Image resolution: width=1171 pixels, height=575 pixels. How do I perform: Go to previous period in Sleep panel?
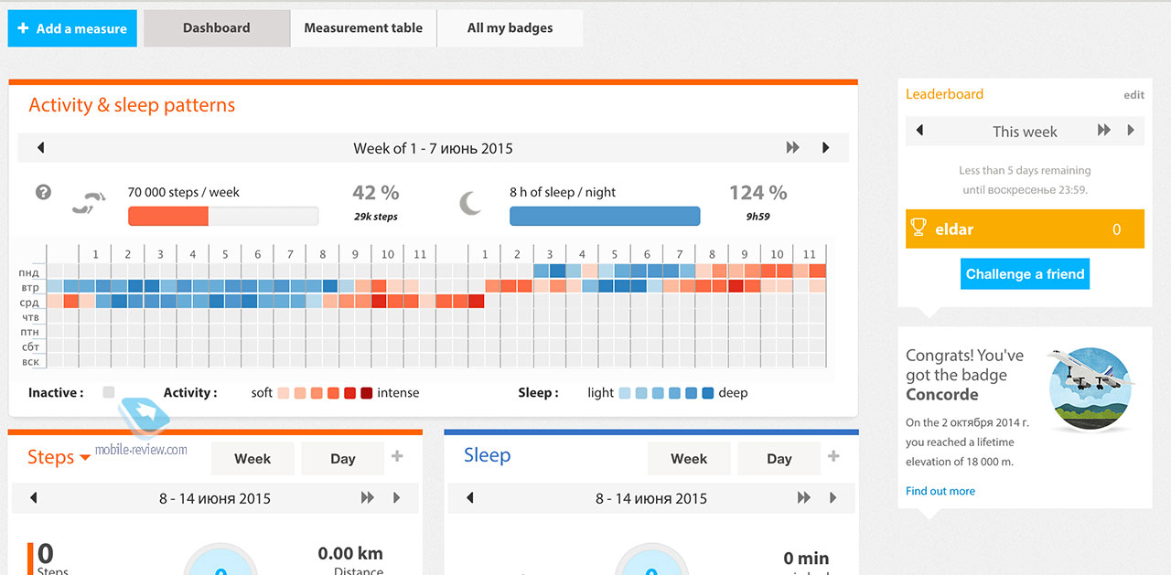tap(470, 498)
